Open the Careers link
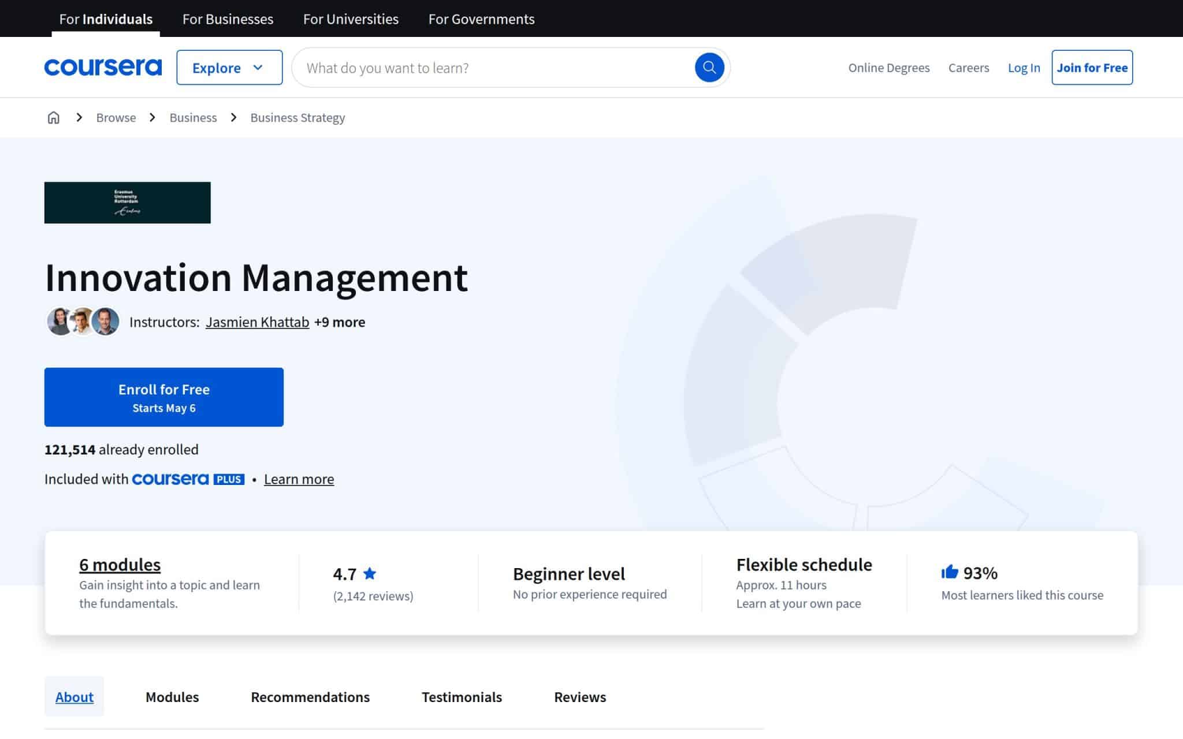 pos(969,68)
